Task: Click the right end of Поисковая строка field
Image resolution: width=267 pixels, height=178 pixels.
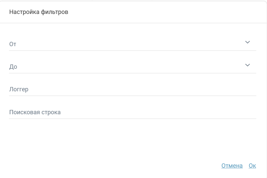Action: [x=246, y=112]
